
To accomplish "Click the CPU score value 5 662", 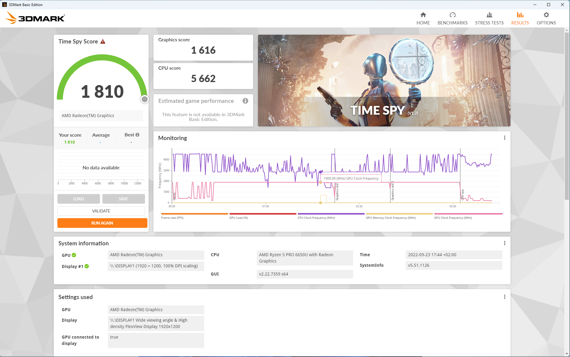I will (203, 78).
